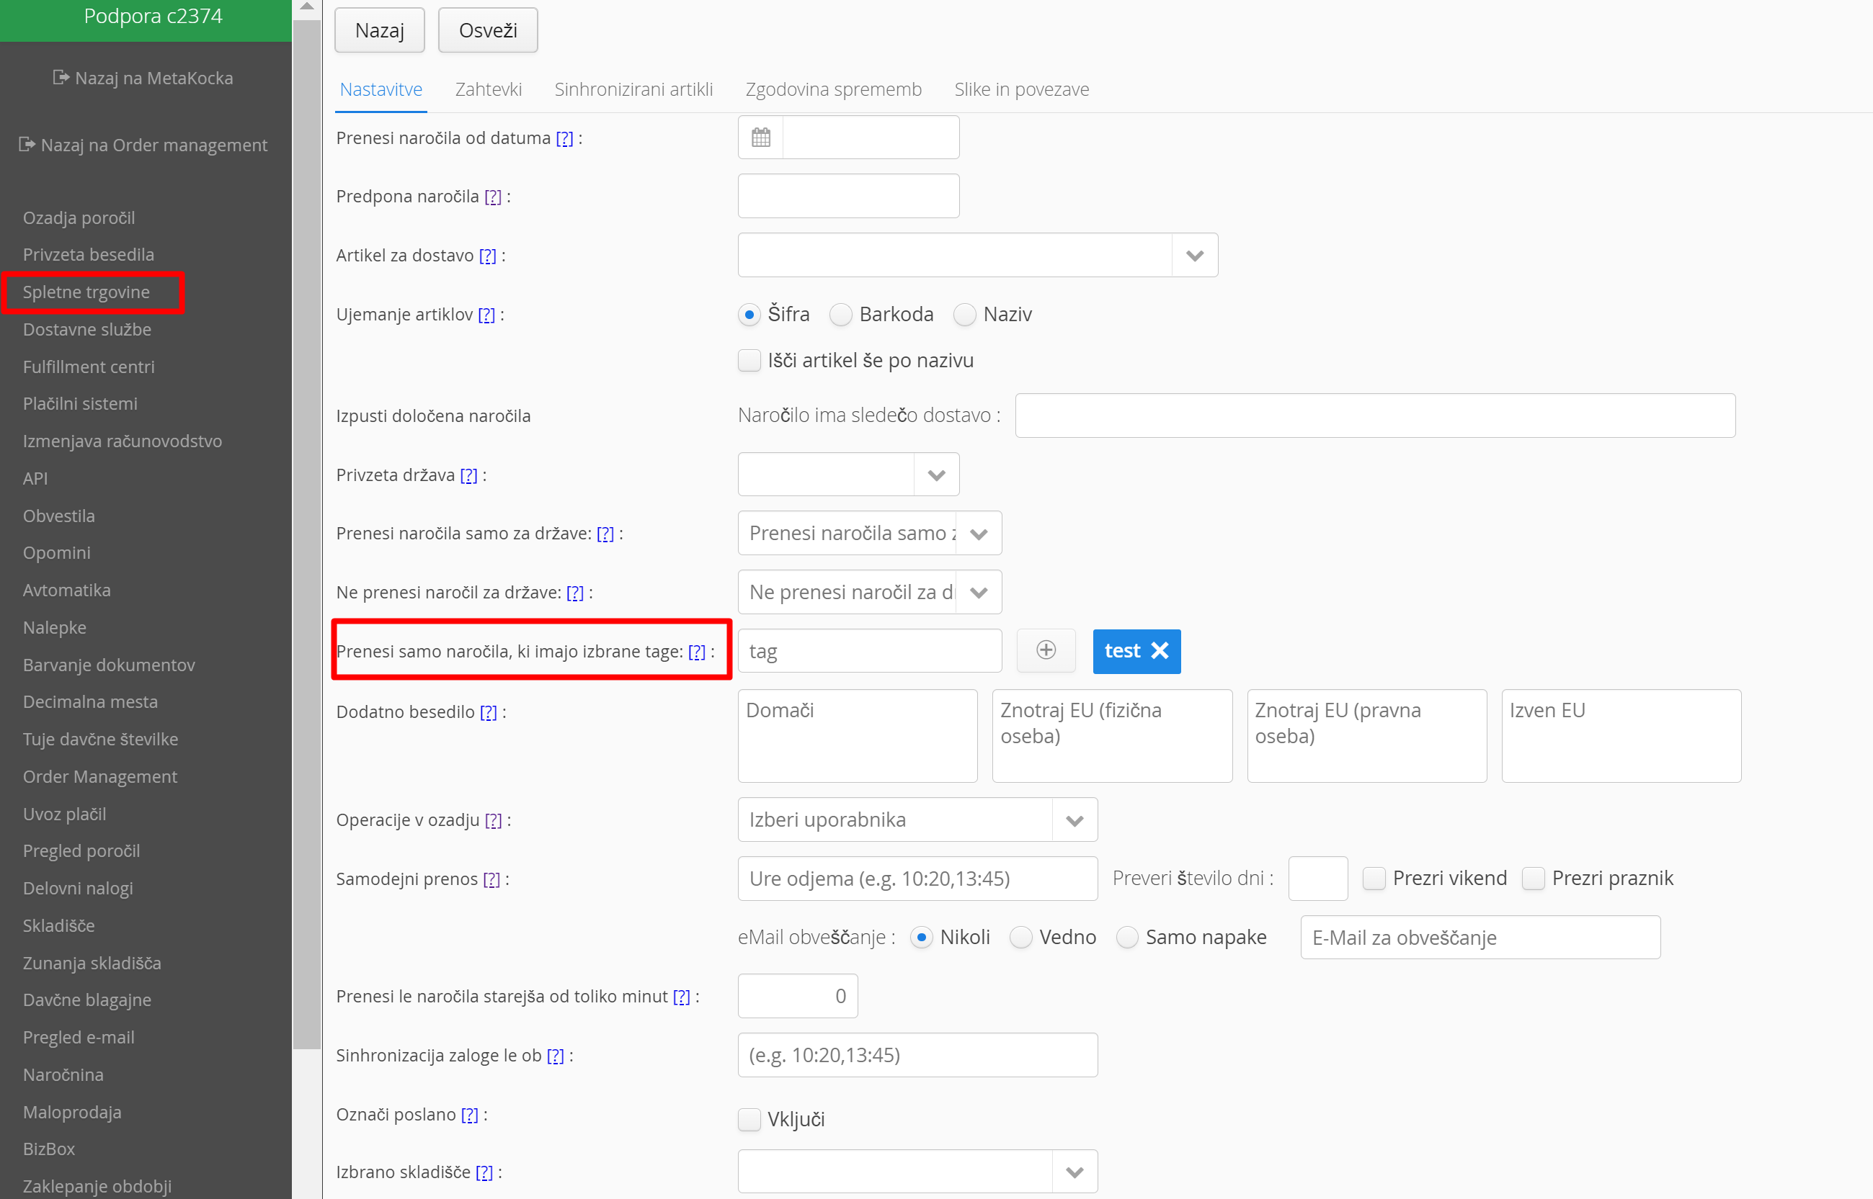
Task: Enable 'Išči artikel še po nazivu' checkbox
Action: (x=749, y=361)
